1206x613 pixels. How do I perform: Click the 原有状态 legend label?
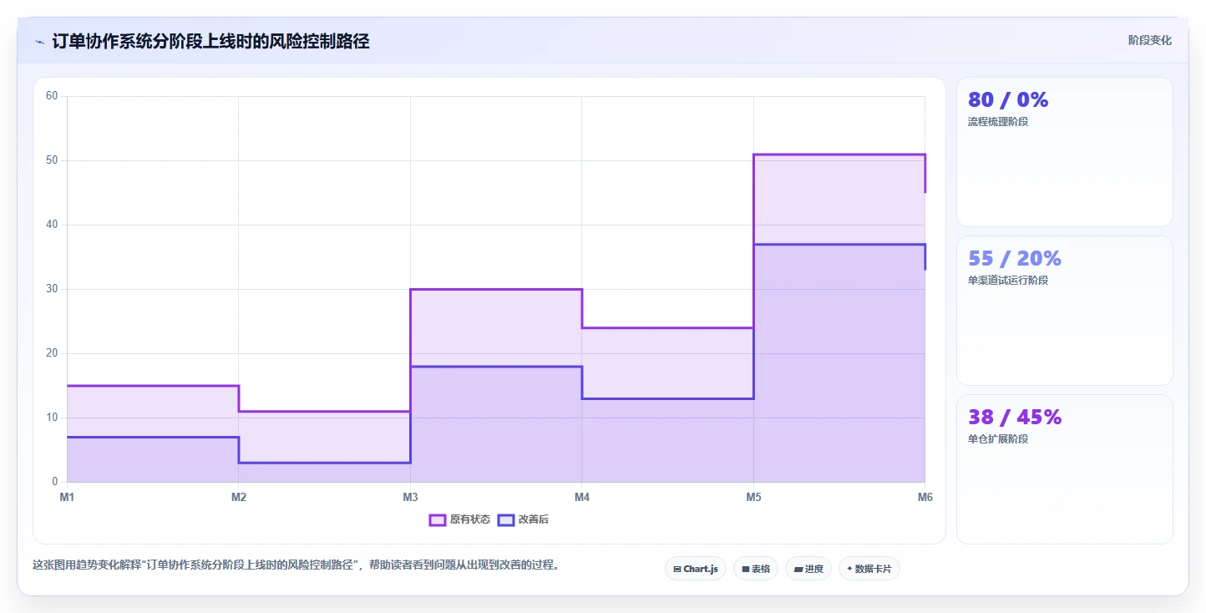click(470, 519)
